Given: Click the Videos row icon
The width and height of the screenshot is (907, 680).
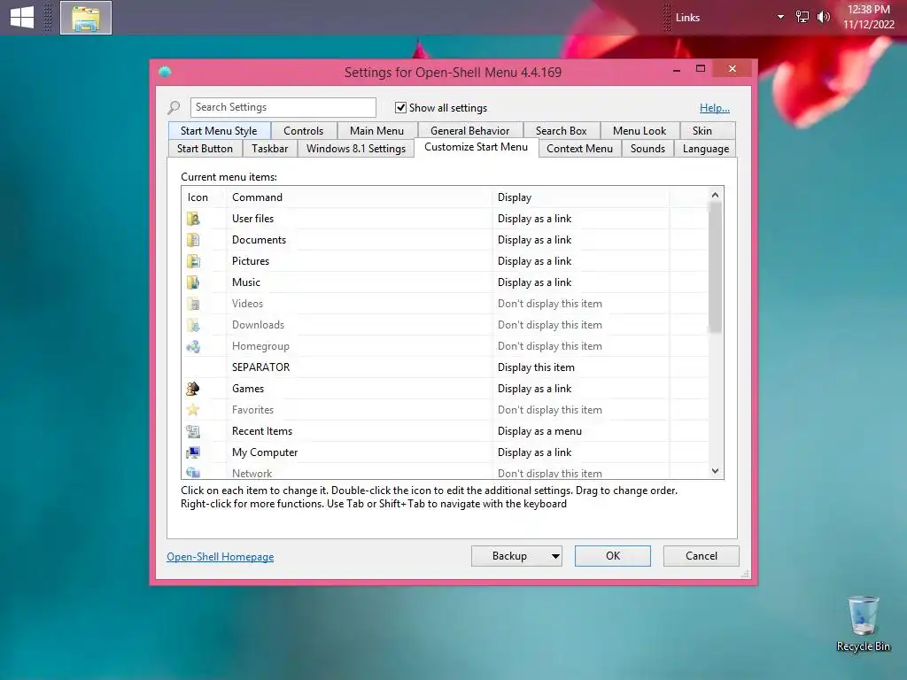Looking at the screenshot, I should [193, 304].
